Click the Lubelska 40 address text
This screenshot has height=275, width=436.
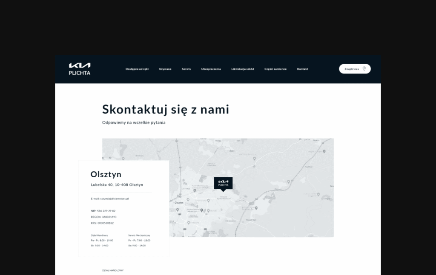click(117, 185)
